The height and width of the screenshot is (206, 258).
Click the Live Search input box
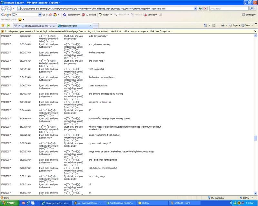tap(229, 9)
